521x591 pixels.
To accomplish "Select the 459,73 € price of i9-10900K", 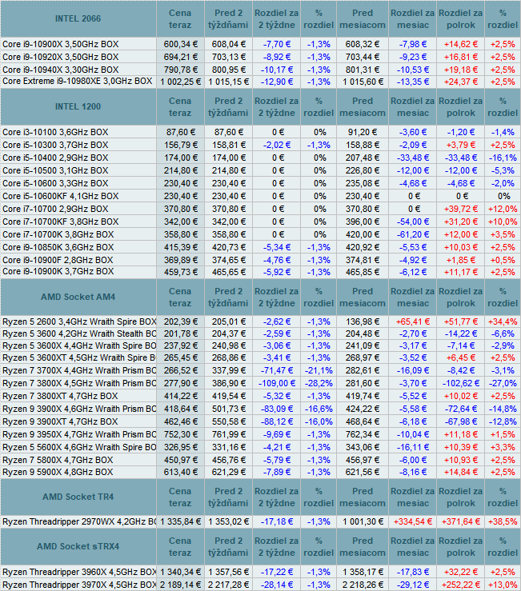I will pos(180,272).
